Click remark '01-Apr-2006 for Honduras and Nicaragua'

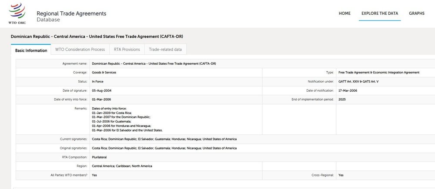click(121, 126)
